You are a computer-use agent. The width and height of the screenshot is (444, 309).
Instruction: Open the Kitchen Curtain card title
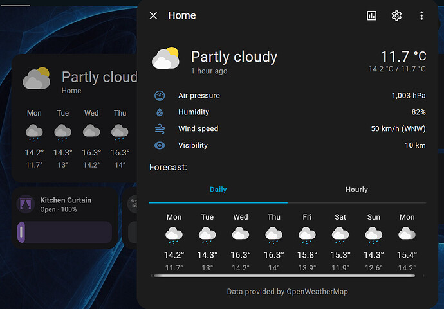tap(66, 200)
